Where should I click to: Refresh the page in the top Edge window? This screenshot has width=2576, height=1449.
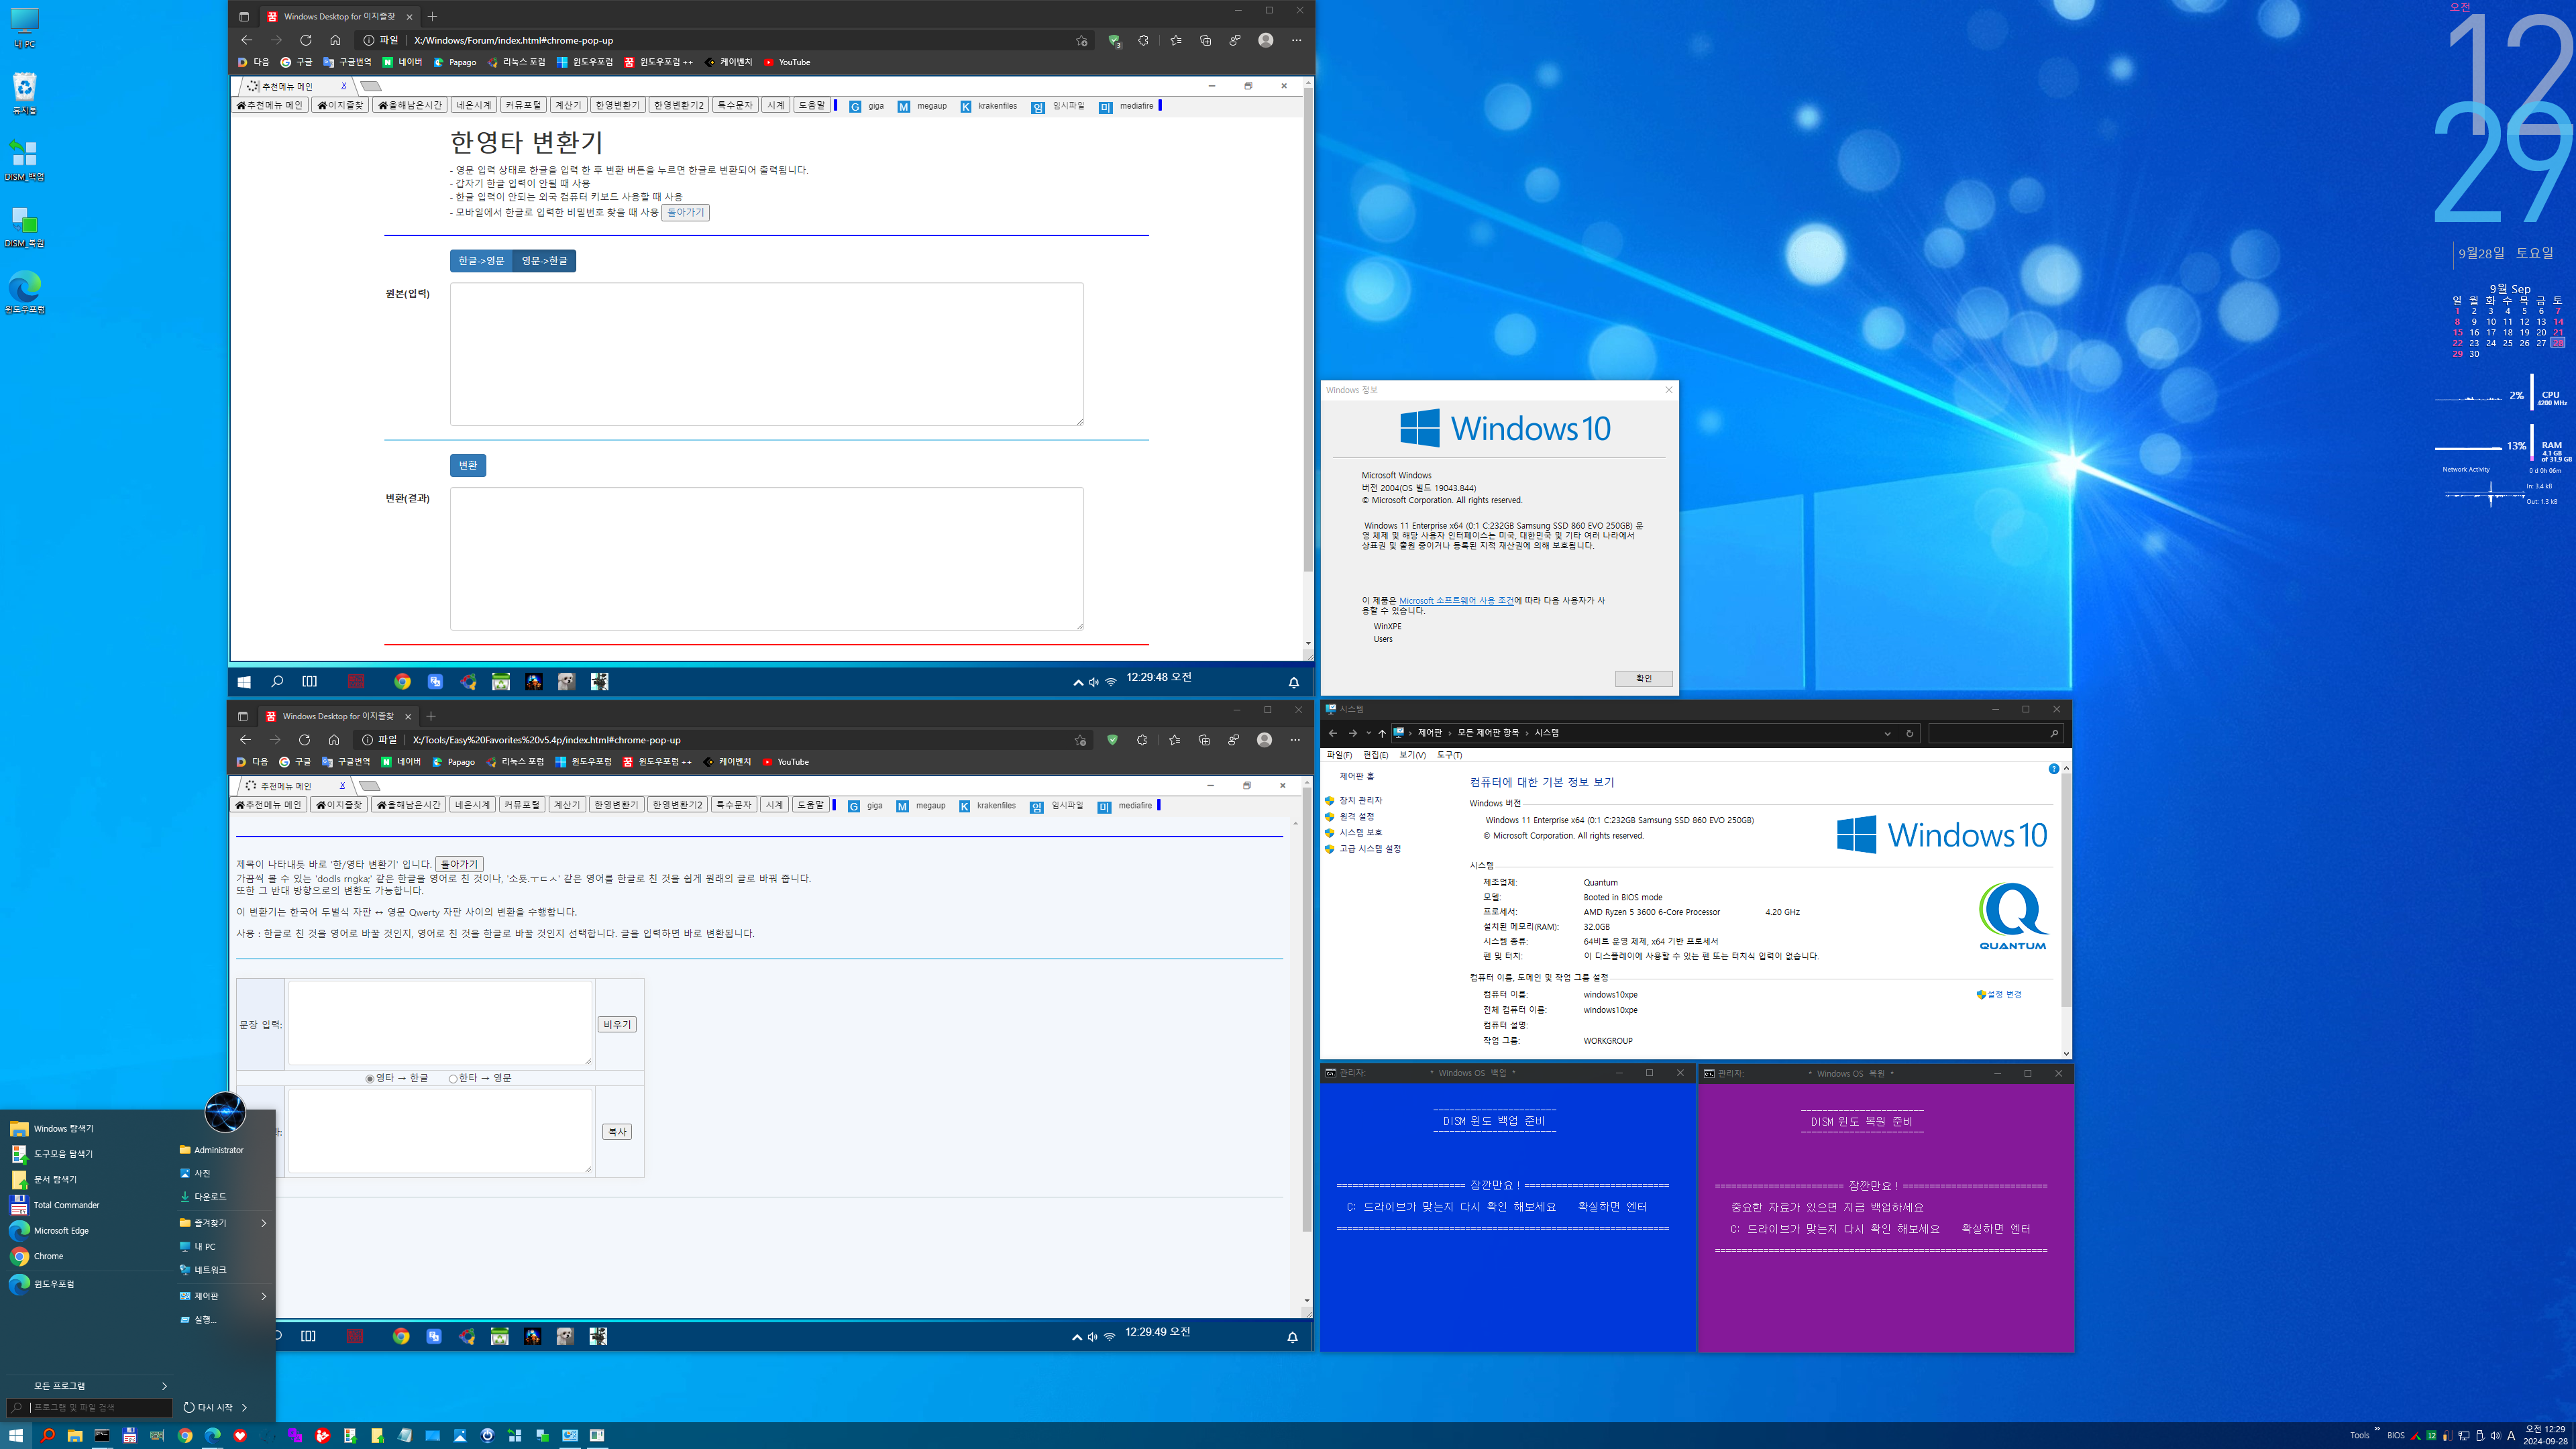(305, 40)
